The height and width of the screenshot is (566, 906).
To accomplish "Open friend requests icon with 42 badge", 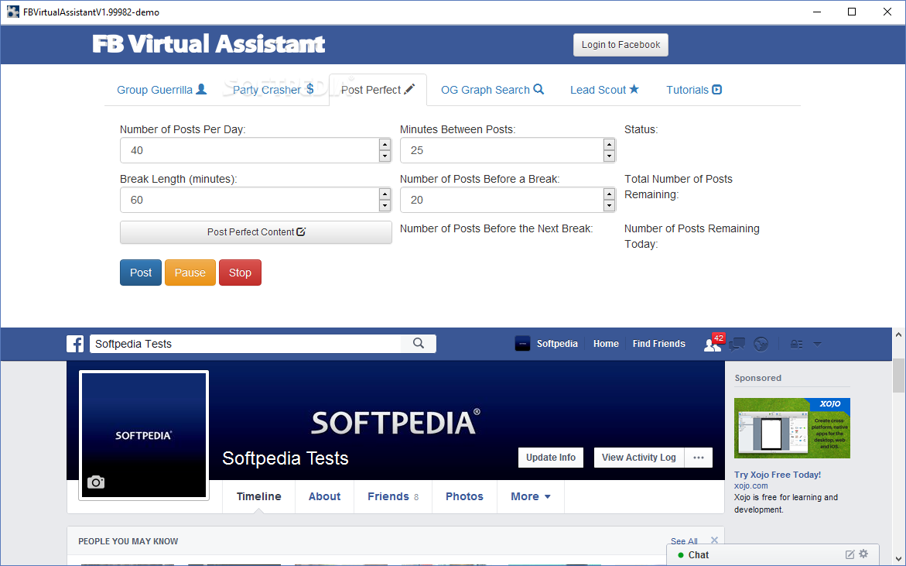I will click(x=713, y=344).
